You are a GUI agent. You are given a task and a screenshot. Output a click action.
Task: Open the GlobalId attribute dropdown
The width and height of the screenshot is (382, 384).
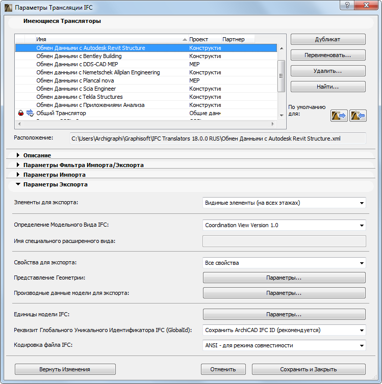point(284,330)
